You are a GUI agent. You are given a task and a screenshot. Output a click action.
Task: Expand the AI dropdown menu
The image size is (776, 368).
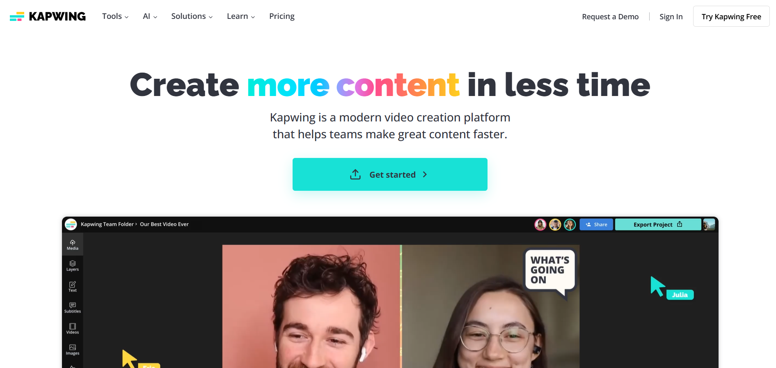[x=150, y=16]
